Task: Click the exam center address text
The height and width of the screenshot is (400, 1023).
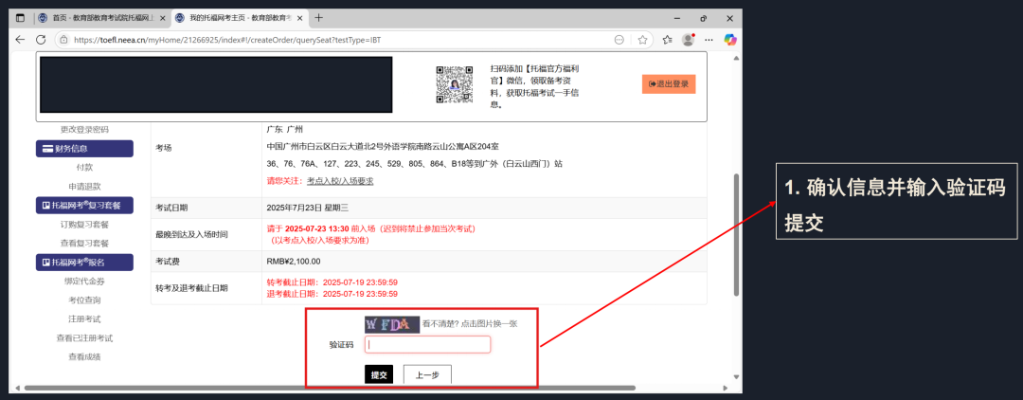Action: [383, 146]
